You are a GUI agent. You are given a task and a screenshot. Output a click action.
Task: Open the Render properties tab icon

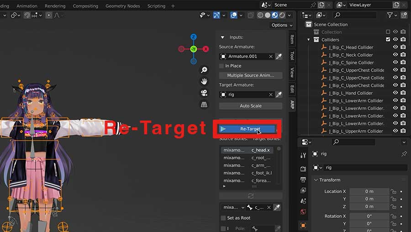point(303,169)
